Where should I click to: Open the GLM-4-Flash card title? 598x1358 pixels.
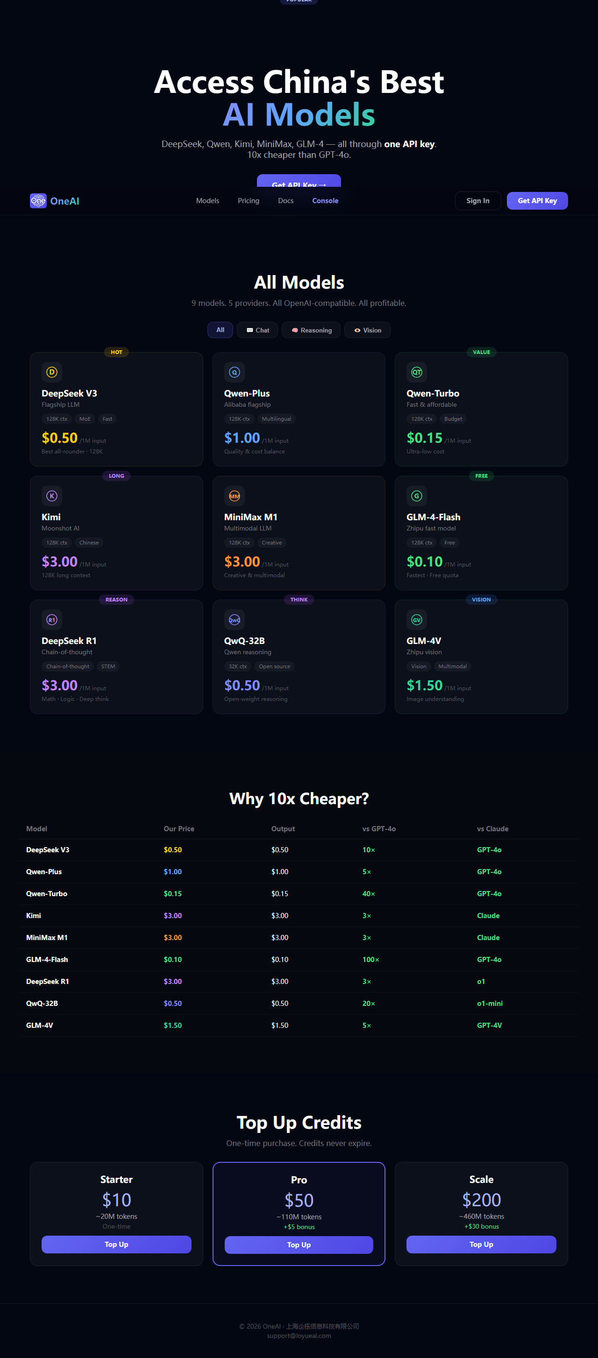tap(434, 517)
